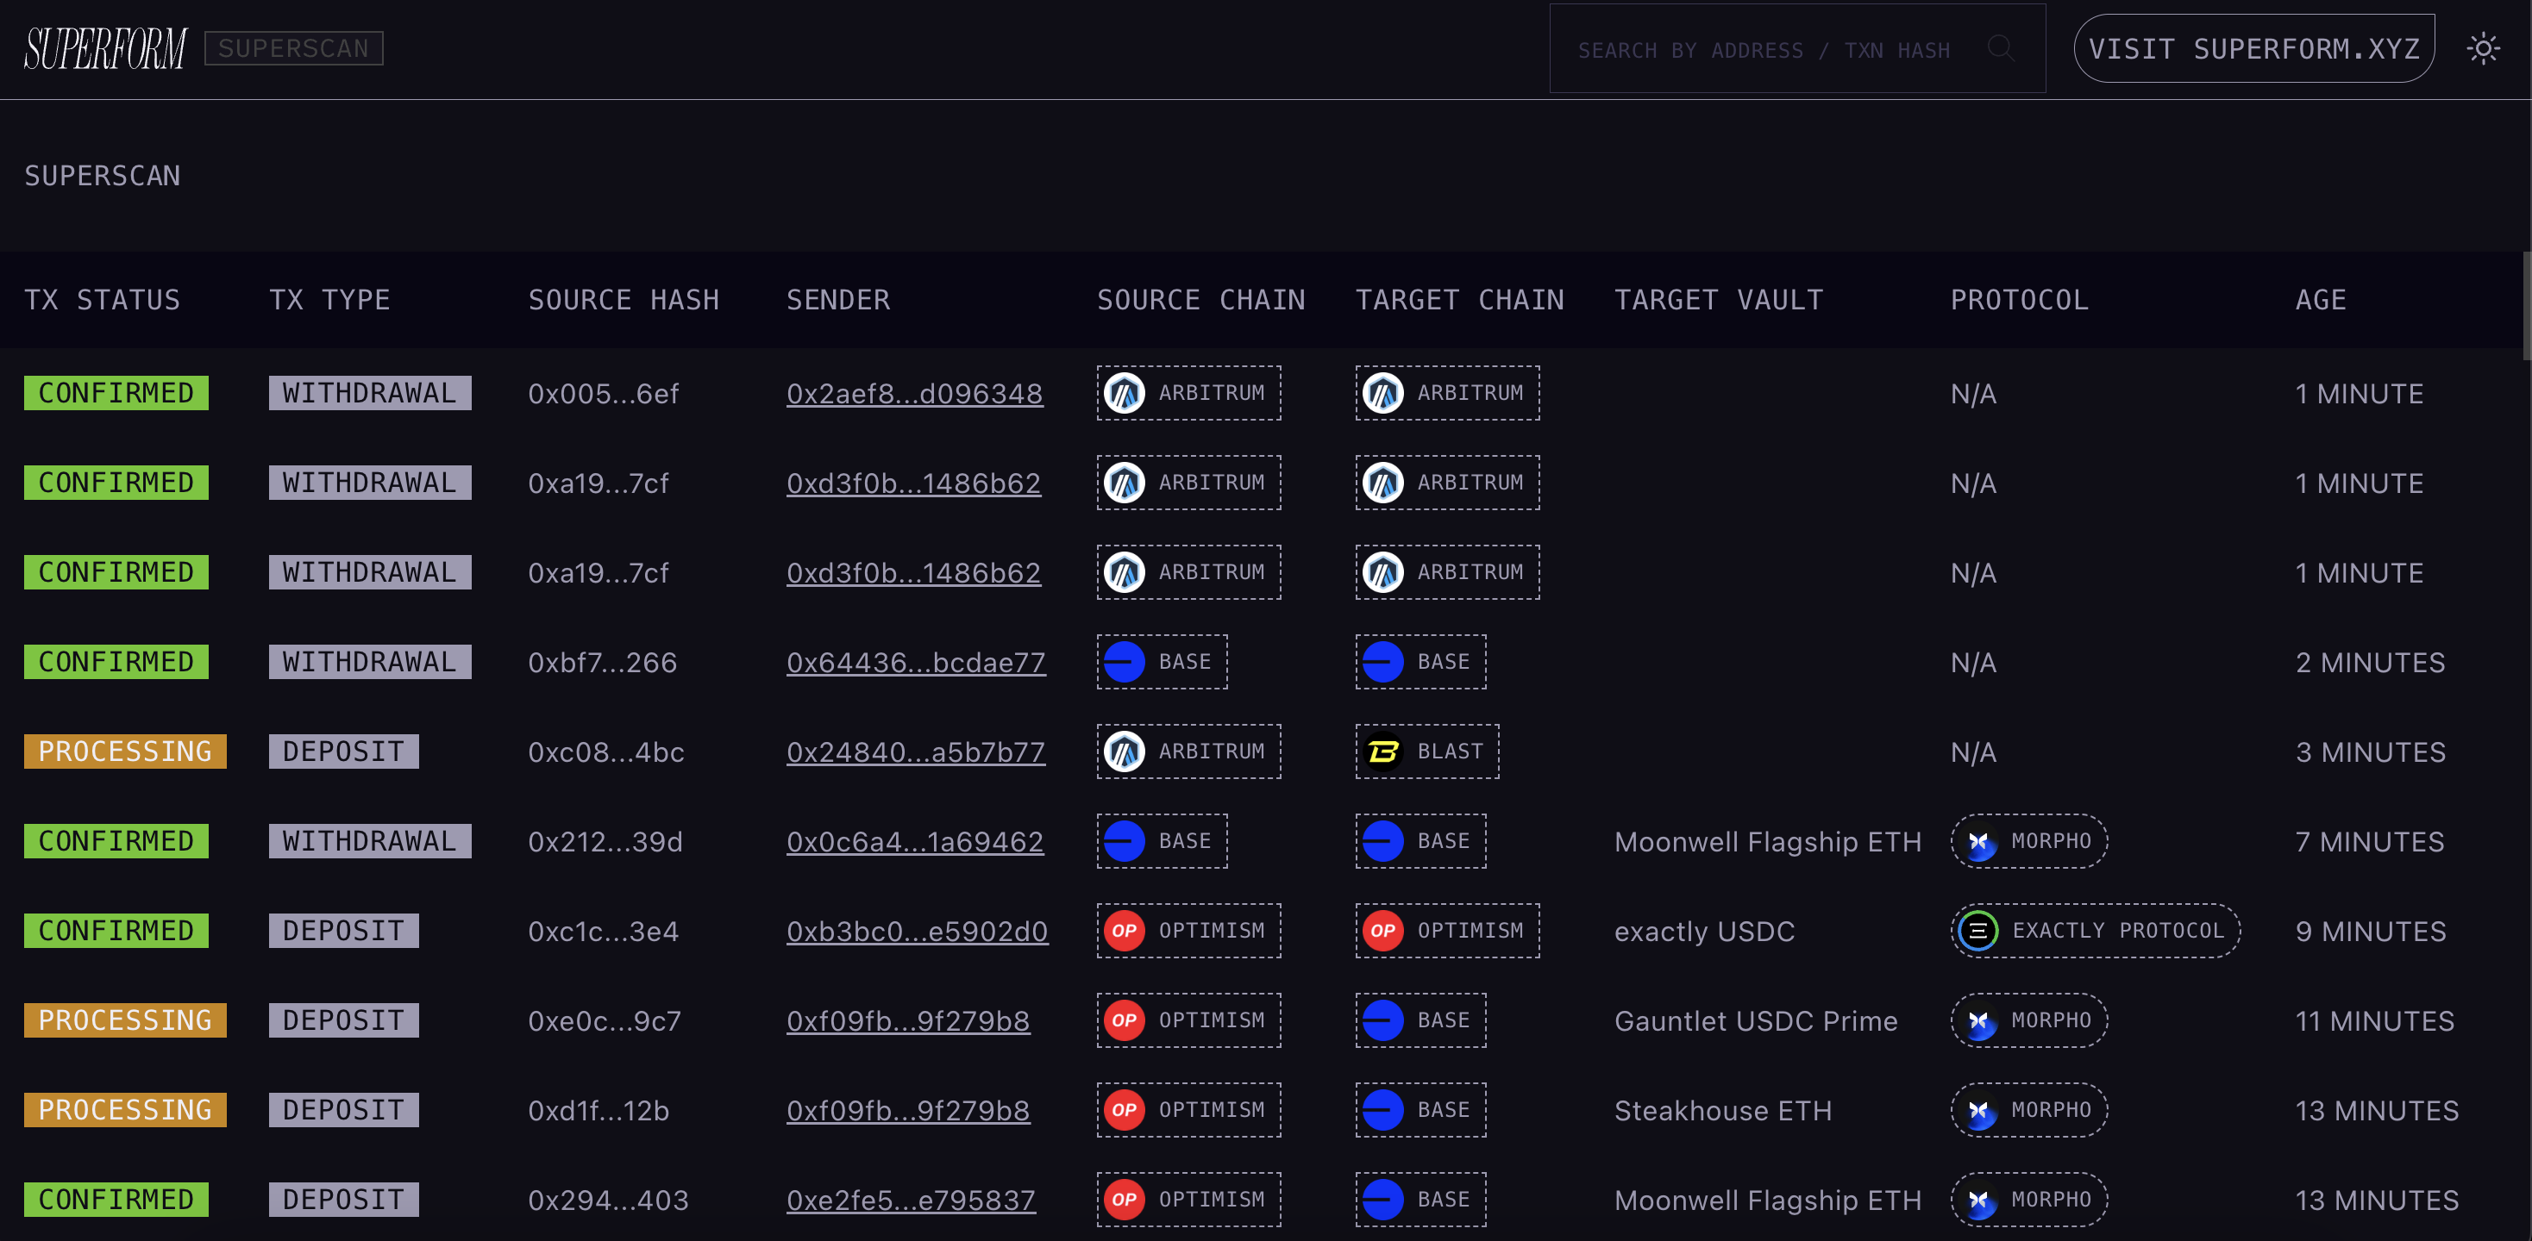Click the Superform logo

[105, 48]
